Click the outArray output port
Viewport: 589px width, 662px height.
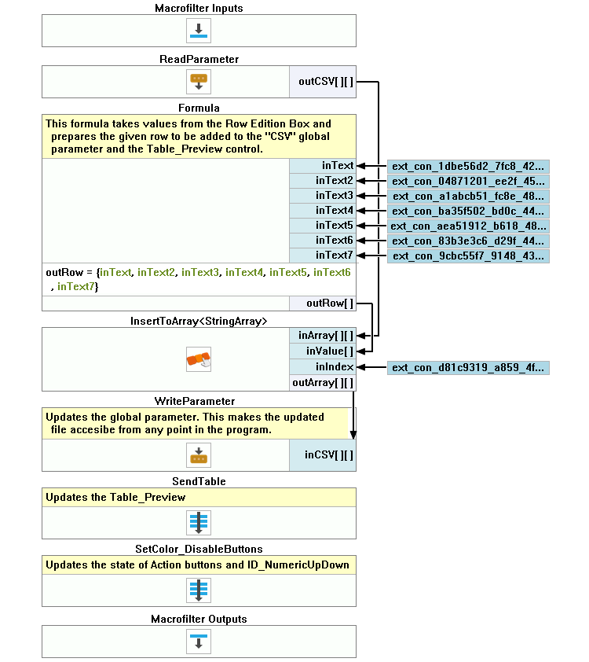click(323, 383)
